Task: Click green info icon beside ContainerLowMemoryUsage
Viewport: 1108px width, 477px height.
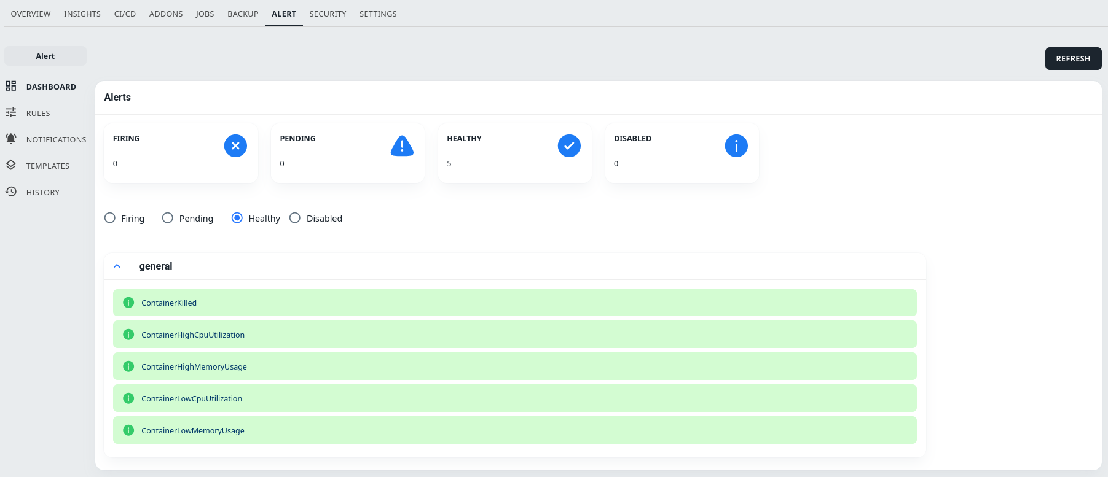Action: [128, 430]
